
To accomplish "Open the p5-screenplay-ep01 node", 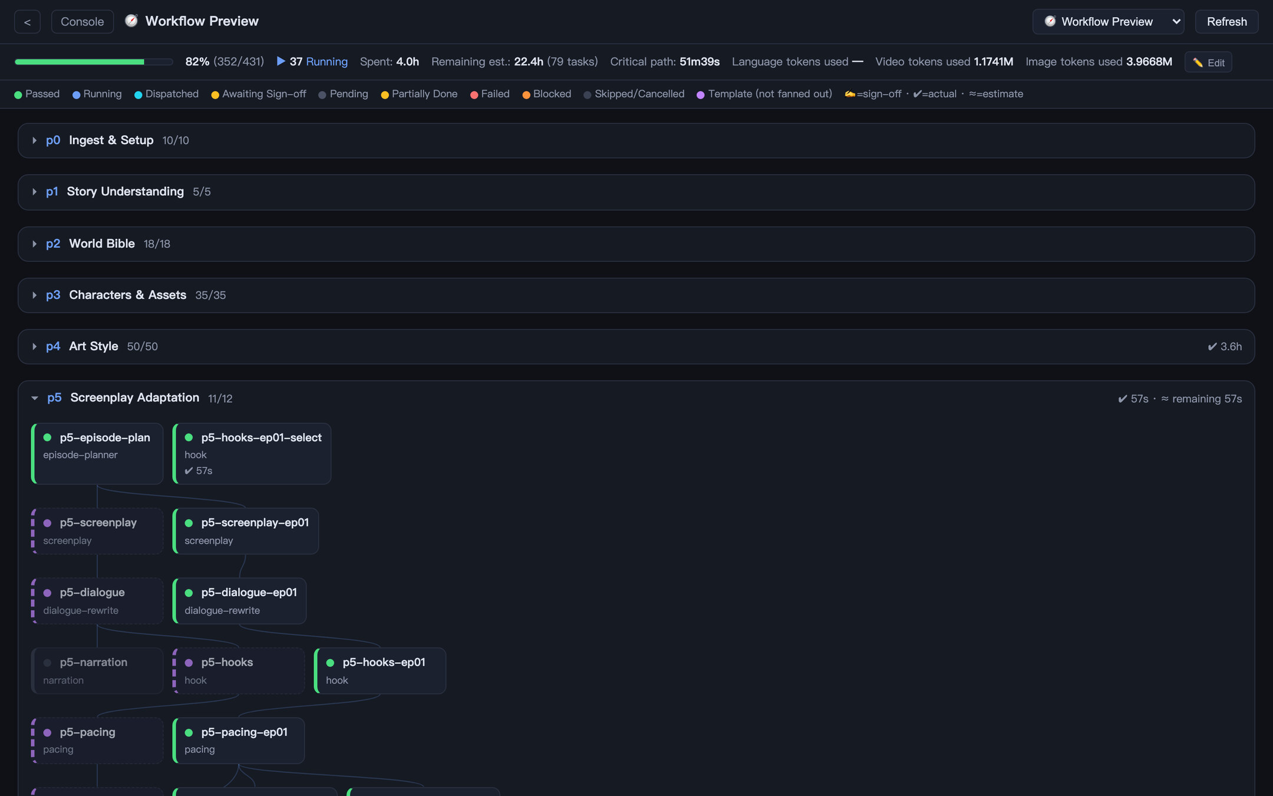I will coord(246,531).
